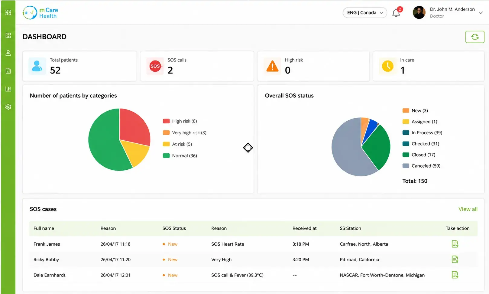Image resolution: width=489 pixels, height=294 pixels.
Task: Toggle High risk (8) legend swatch
Action: pyautogui.click(x=166, y=121)
